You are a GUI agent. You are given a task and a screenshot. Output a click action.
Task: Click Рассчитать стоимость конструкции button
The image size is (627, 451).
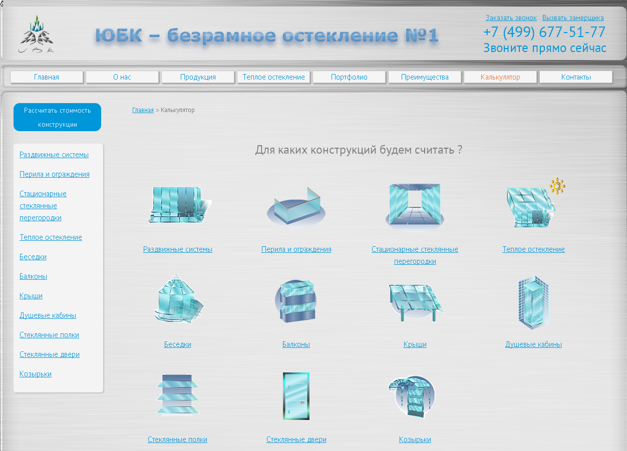pyautogui.click(x=57, y=117)
